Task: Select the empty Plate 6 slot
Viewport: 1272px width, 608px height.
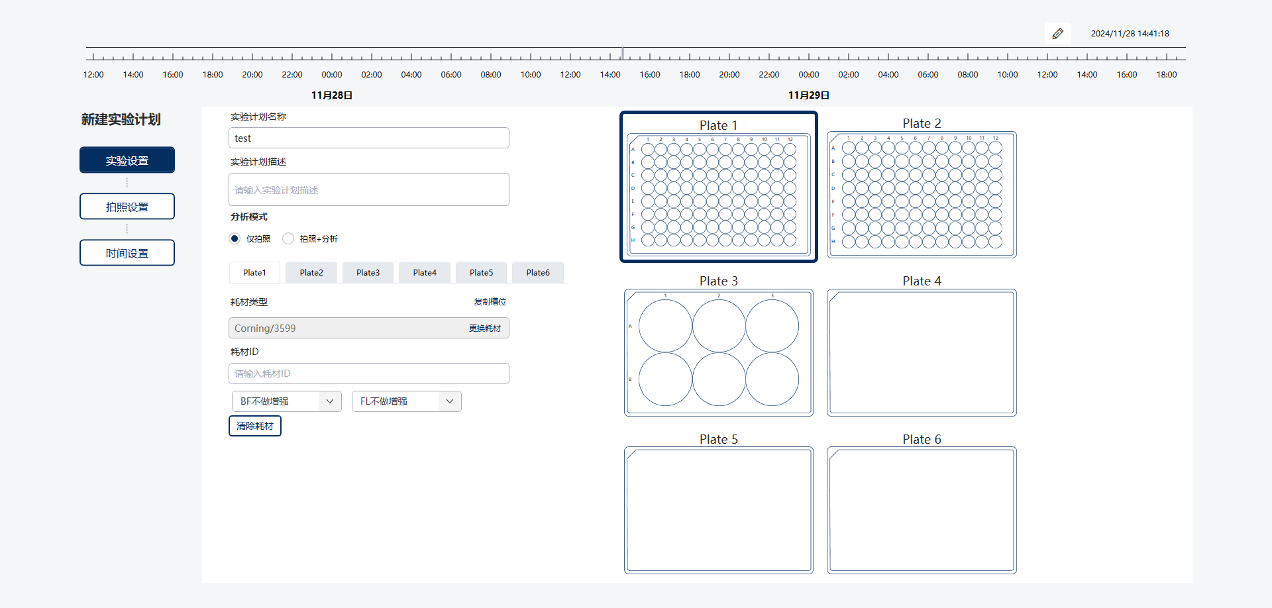Action: 921,509
